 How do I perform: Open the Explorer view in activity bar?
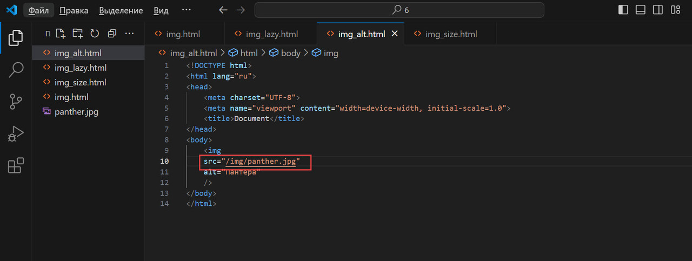[x=16, y=38]
